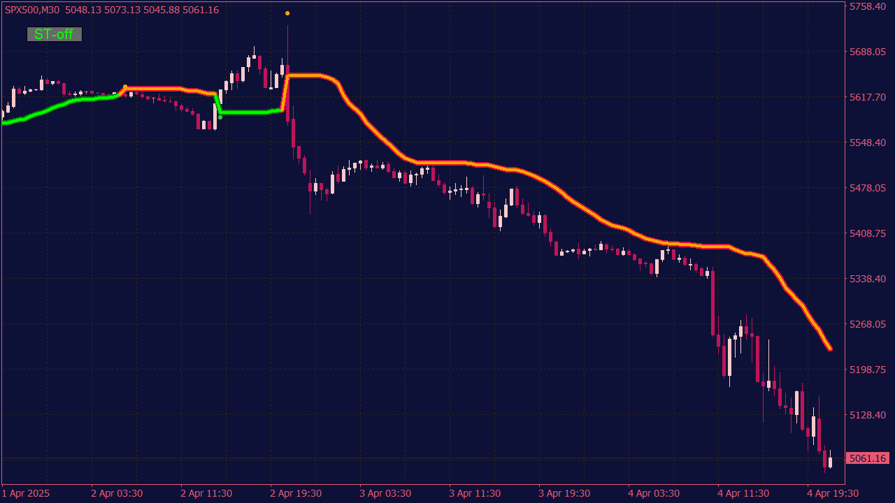This screenshot has height=503, width=895.
Task: Click the 3 Apr 03:30 time label
Action: (385, 493)
